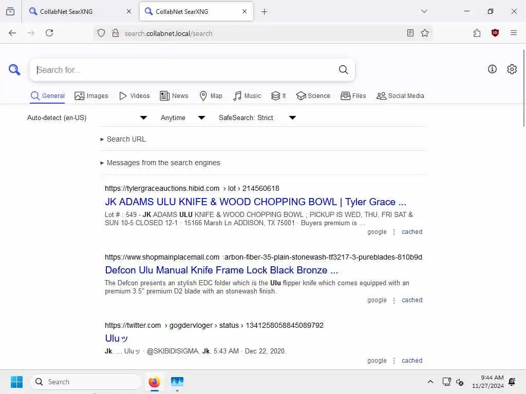Viewport: 526px width, 394px height.
Task: Click the Search for input field
Action: [184, 70]
